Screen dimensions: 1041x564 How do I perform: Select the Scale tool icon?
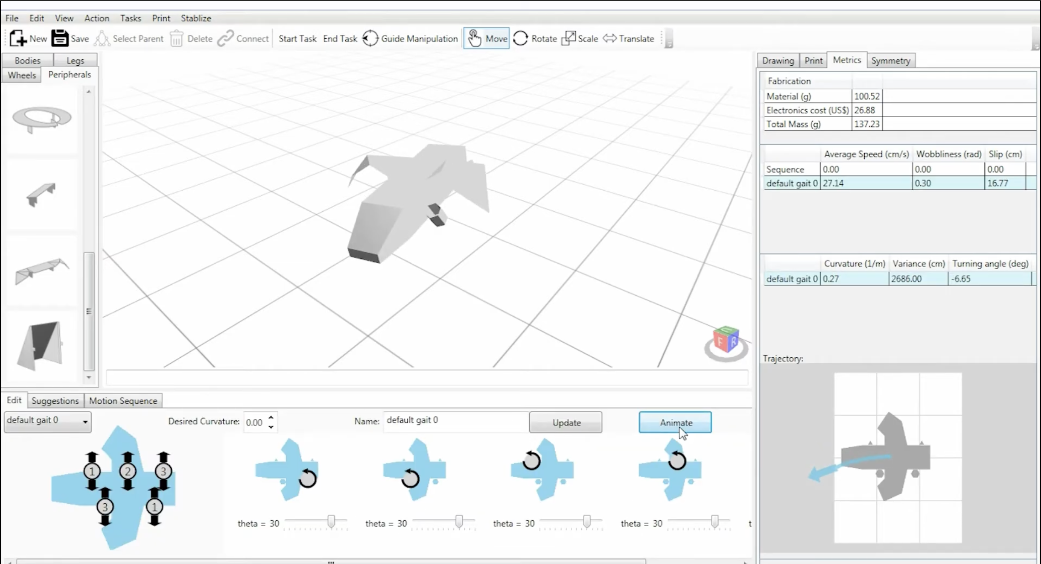[568, 38]
